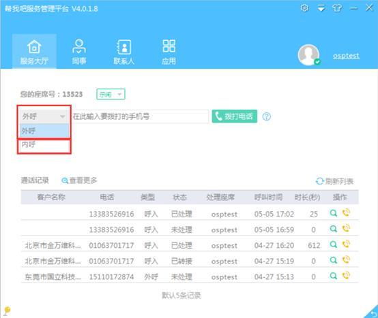Focus the phone number input field
The width and height of the screenshot is (378, 318).
pos(140,116)
